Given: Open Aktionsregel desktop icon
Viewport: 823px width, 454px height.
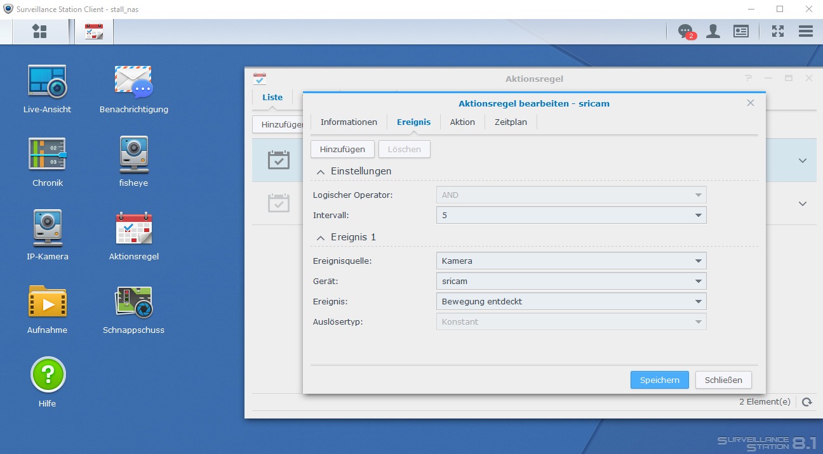Looking at the screenshot, I should click(x=134, y=236).
